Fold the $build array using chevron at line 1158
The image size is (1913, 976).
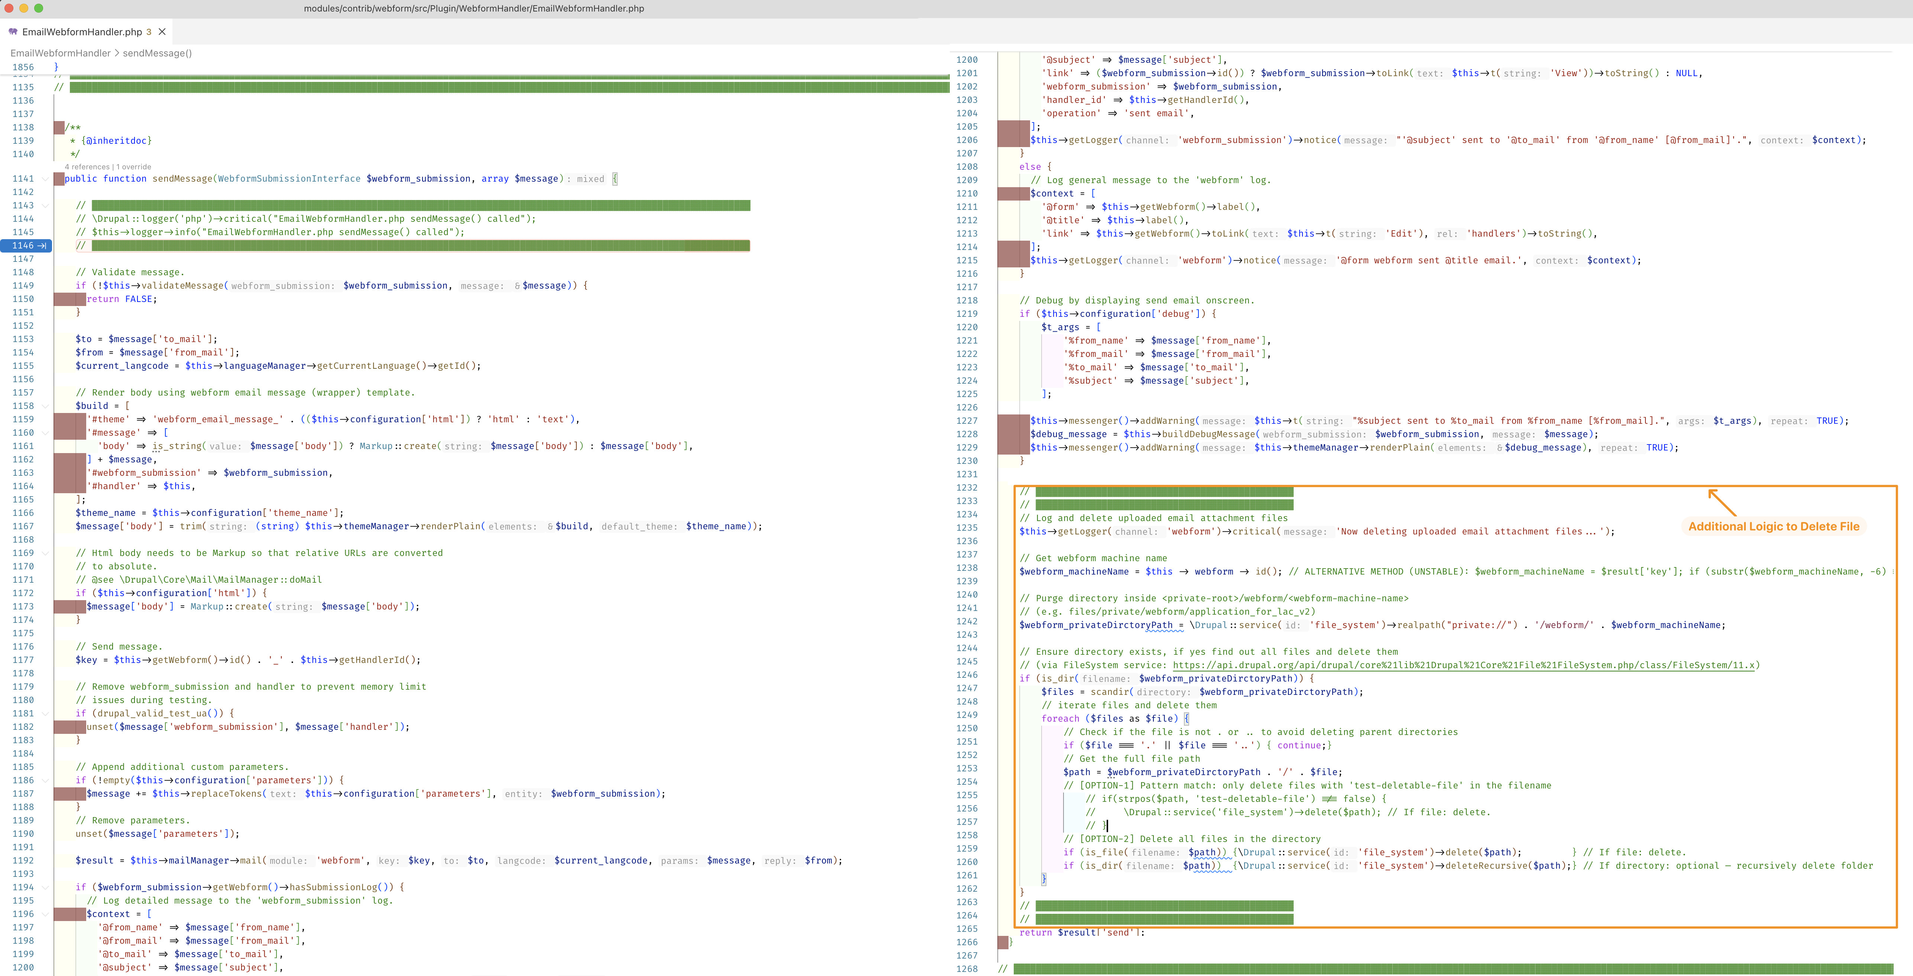coord(45,405)
